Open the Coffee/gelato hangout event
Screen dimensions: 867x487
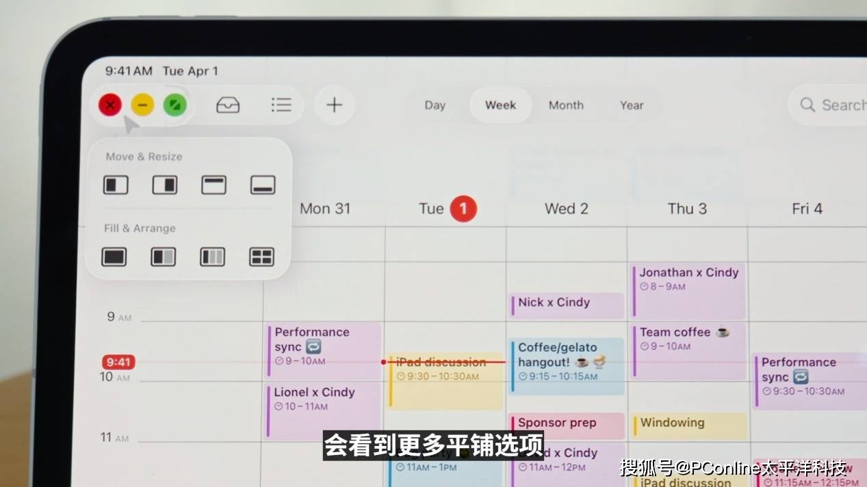[567, 366]
